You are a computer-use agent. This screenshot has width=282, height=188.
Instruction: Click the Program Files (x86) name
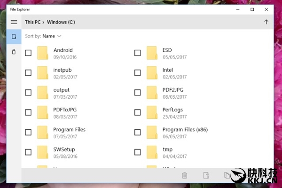coord(185,130)
